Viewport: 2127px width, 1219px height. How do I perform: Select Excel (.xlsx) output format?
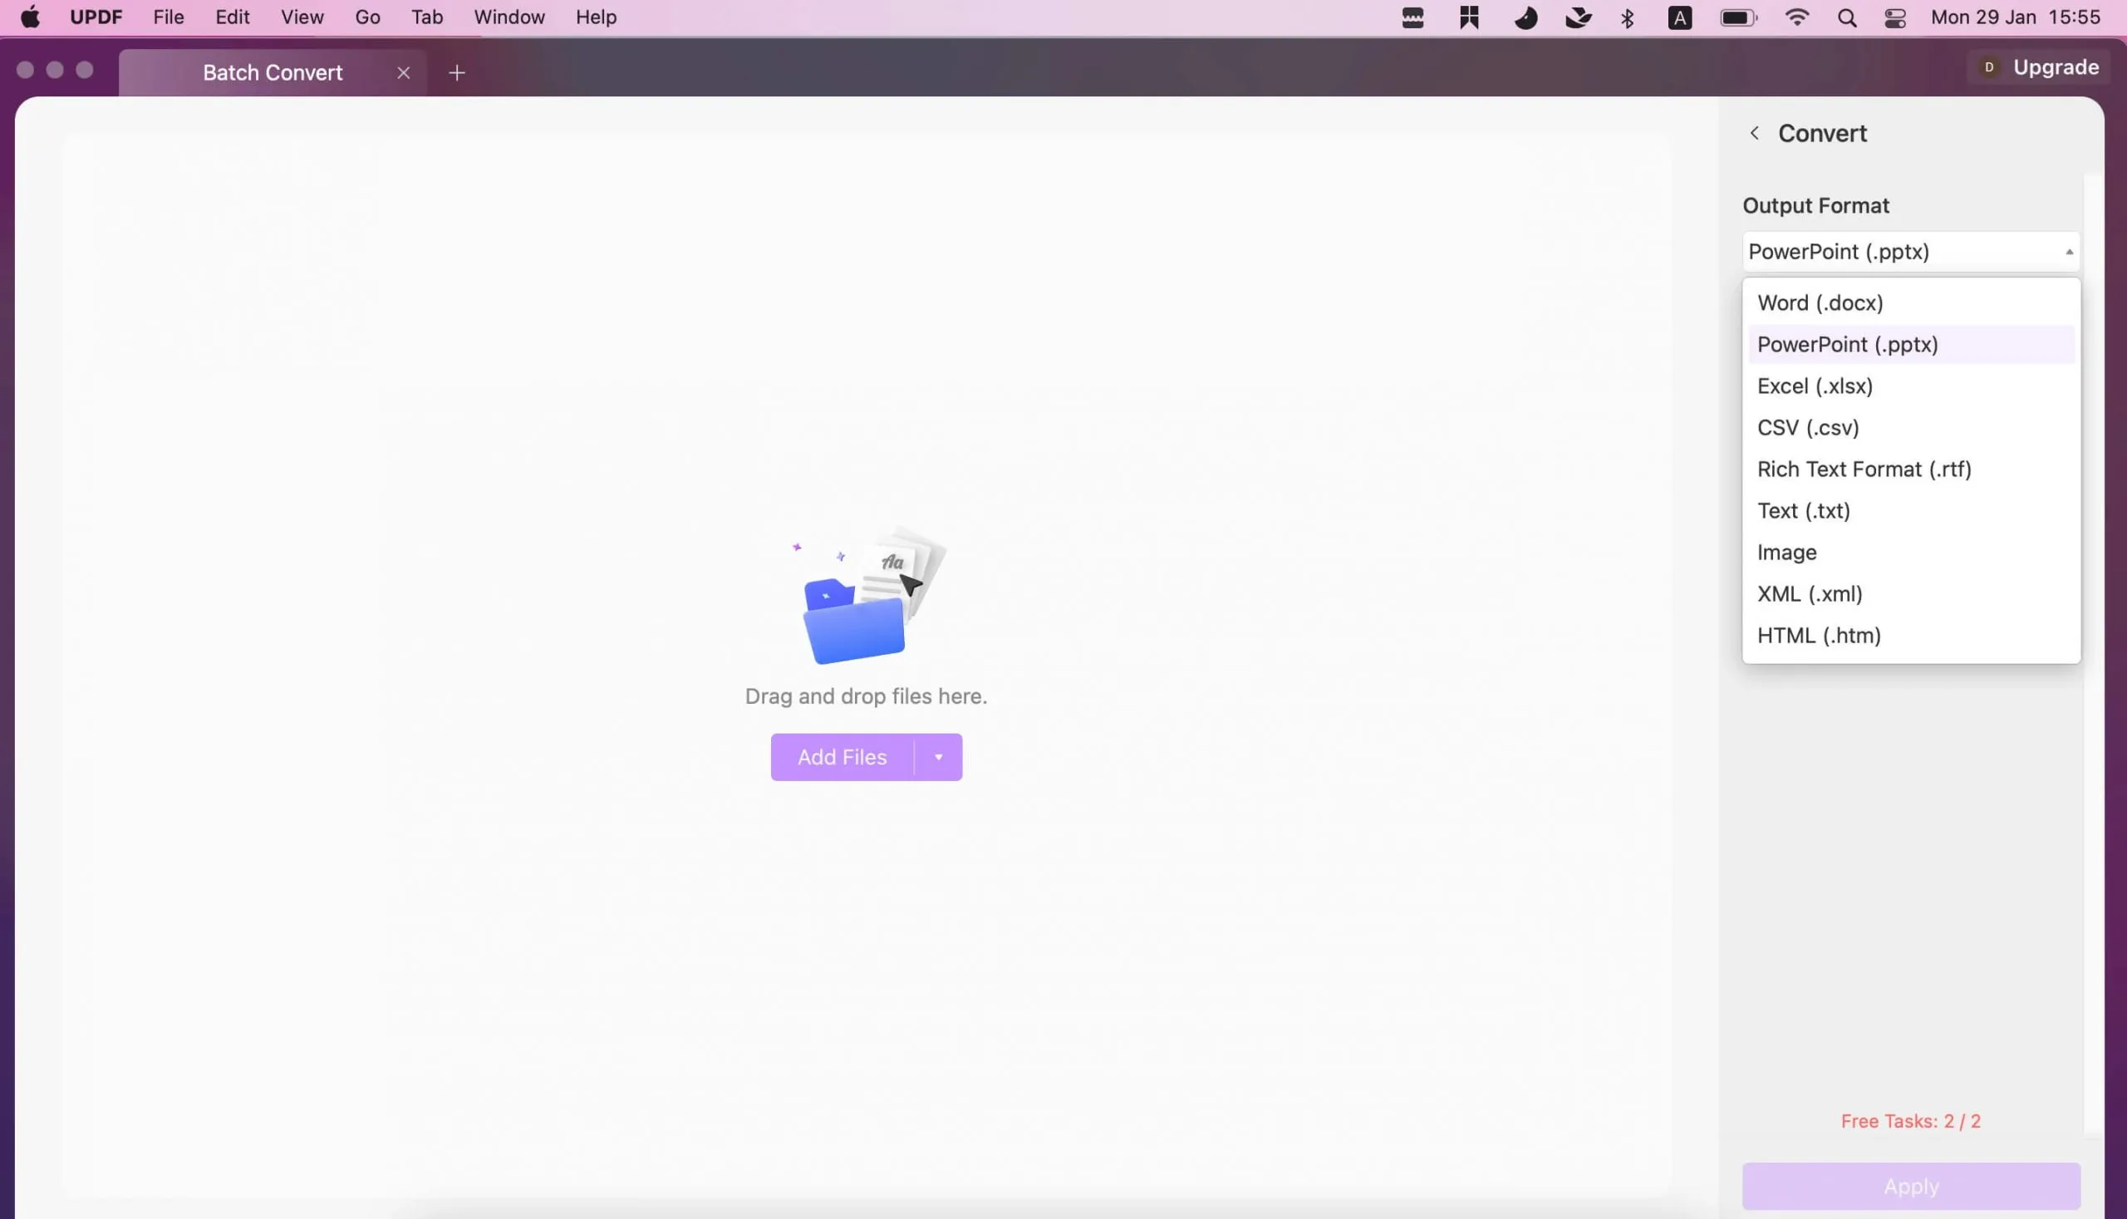click(1815, 386)
